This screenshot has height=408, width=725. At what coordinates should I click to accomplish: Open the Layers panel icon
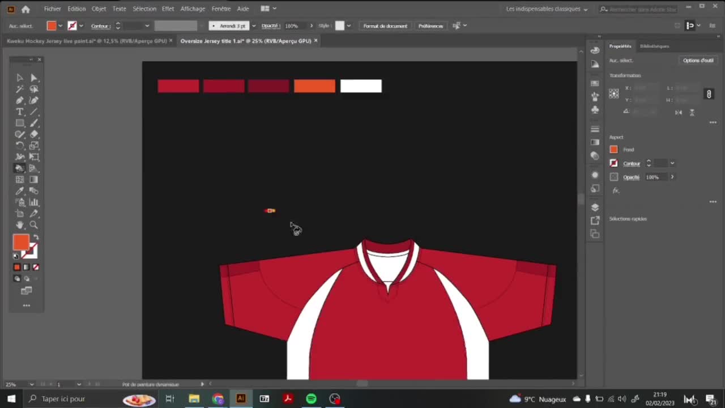595,207
